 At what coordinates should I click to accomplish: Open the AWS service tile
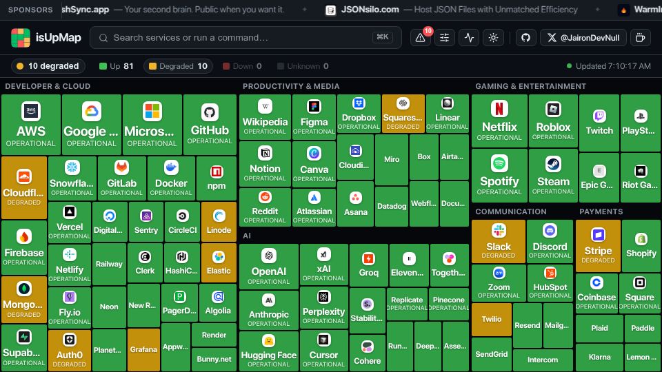pyautogui.click(x=31, y=125)
